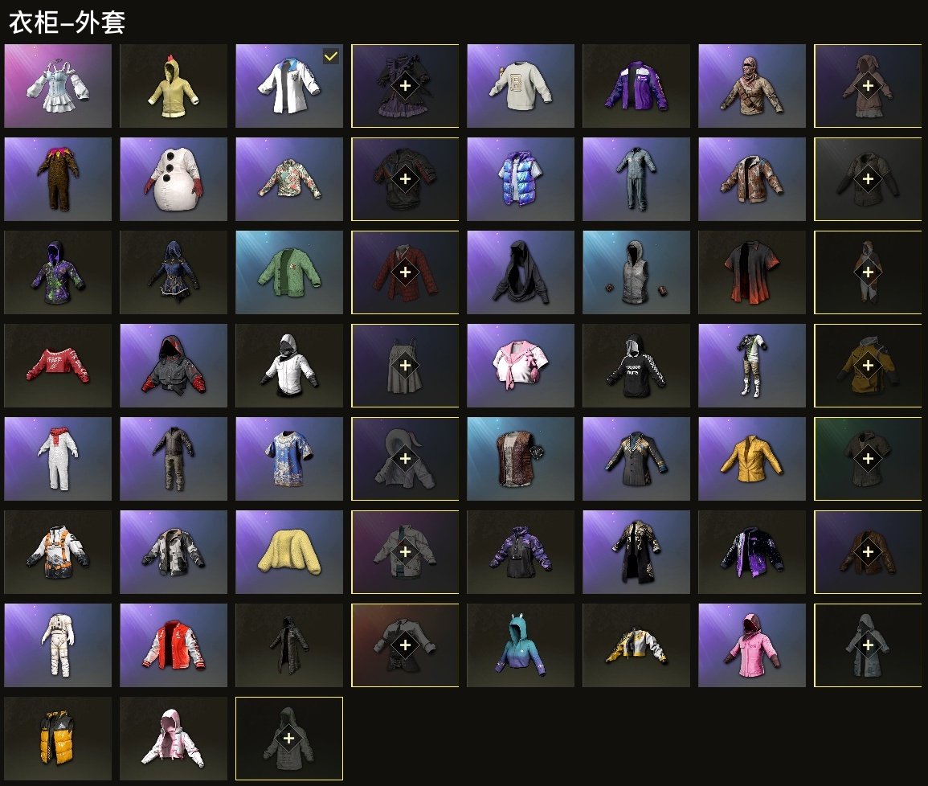Image resolution: width=928 pixels, height=786 pixels.
Task: Unlock the mustard yellow hooded jacket slot
Action: (868, 366)
